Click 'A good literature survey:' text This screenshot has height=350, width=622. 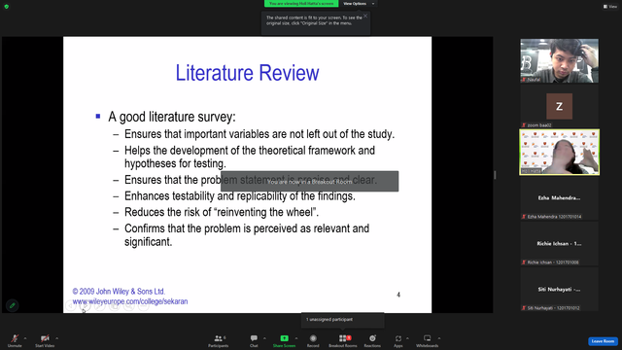(172, 117)
